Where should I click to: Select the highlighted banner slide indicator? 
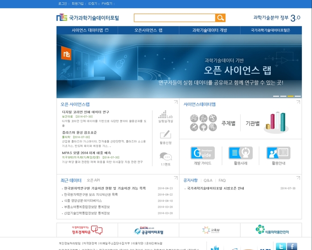(x=291, y=96)
